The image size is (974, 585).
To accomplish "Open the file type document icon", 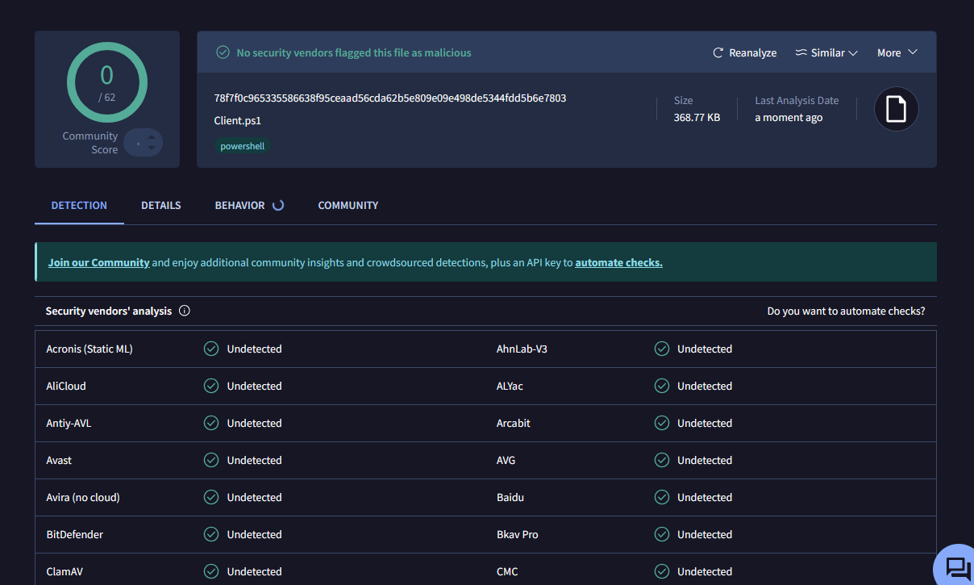I will (896, 108).
